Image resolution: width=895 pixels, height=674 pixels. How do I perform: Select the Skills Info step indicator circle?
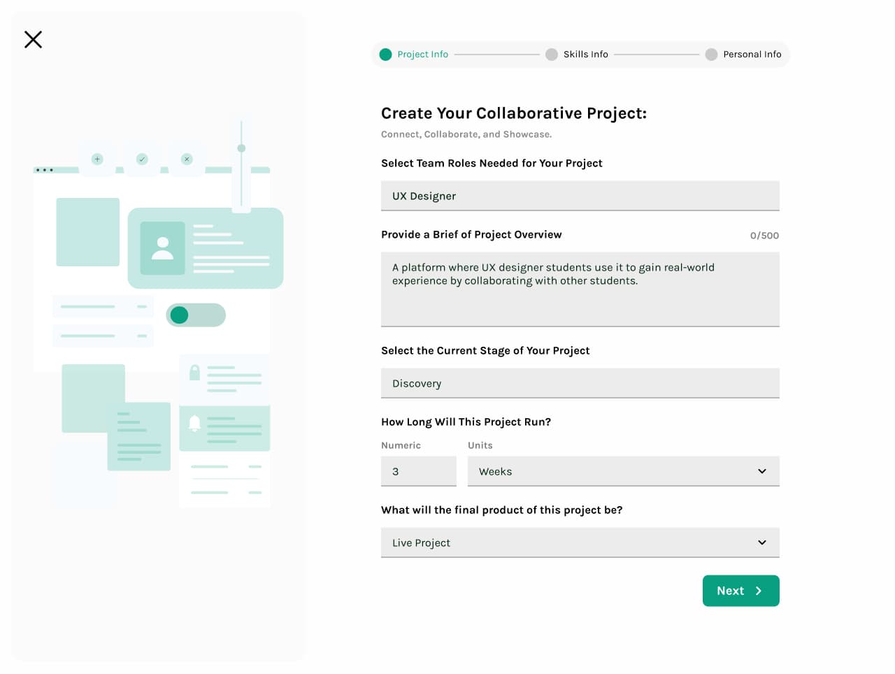(552, 55)
